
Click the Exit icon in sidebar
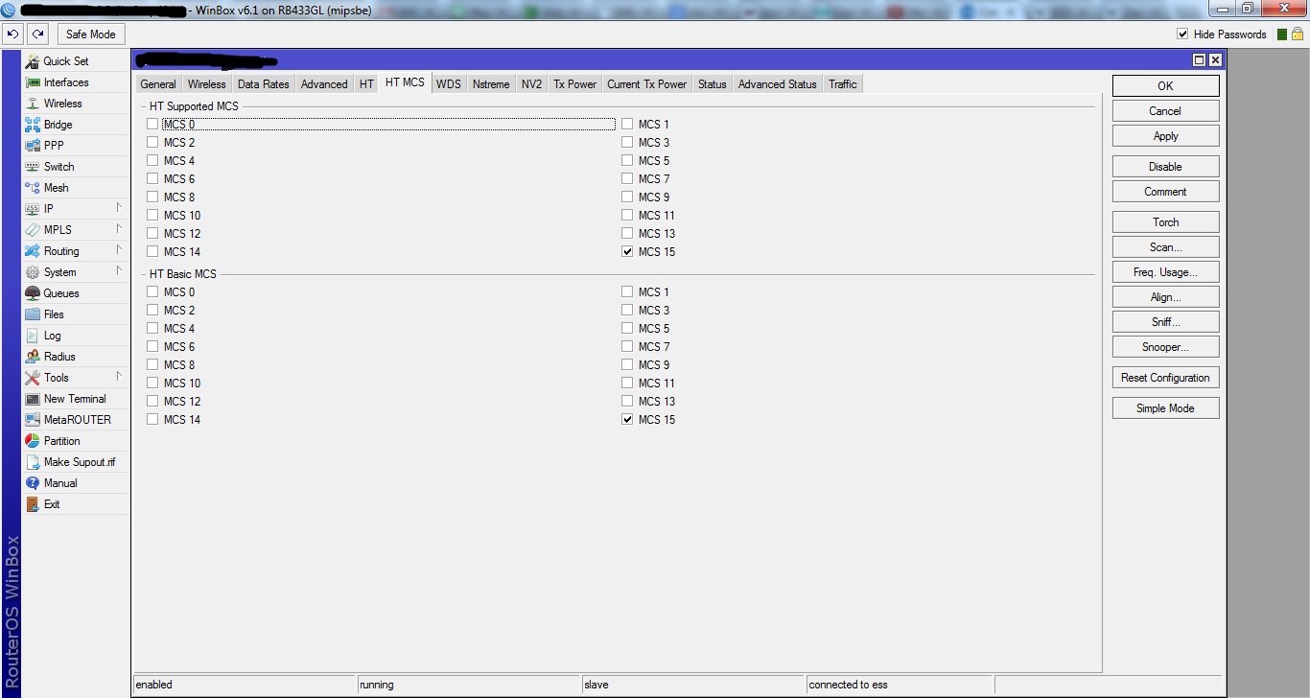pos(33,504)
